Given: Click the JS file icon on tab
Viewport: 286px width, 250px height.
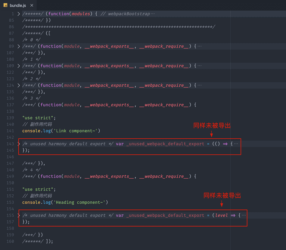Looking at the screenshot, I should tap(5, 5).
